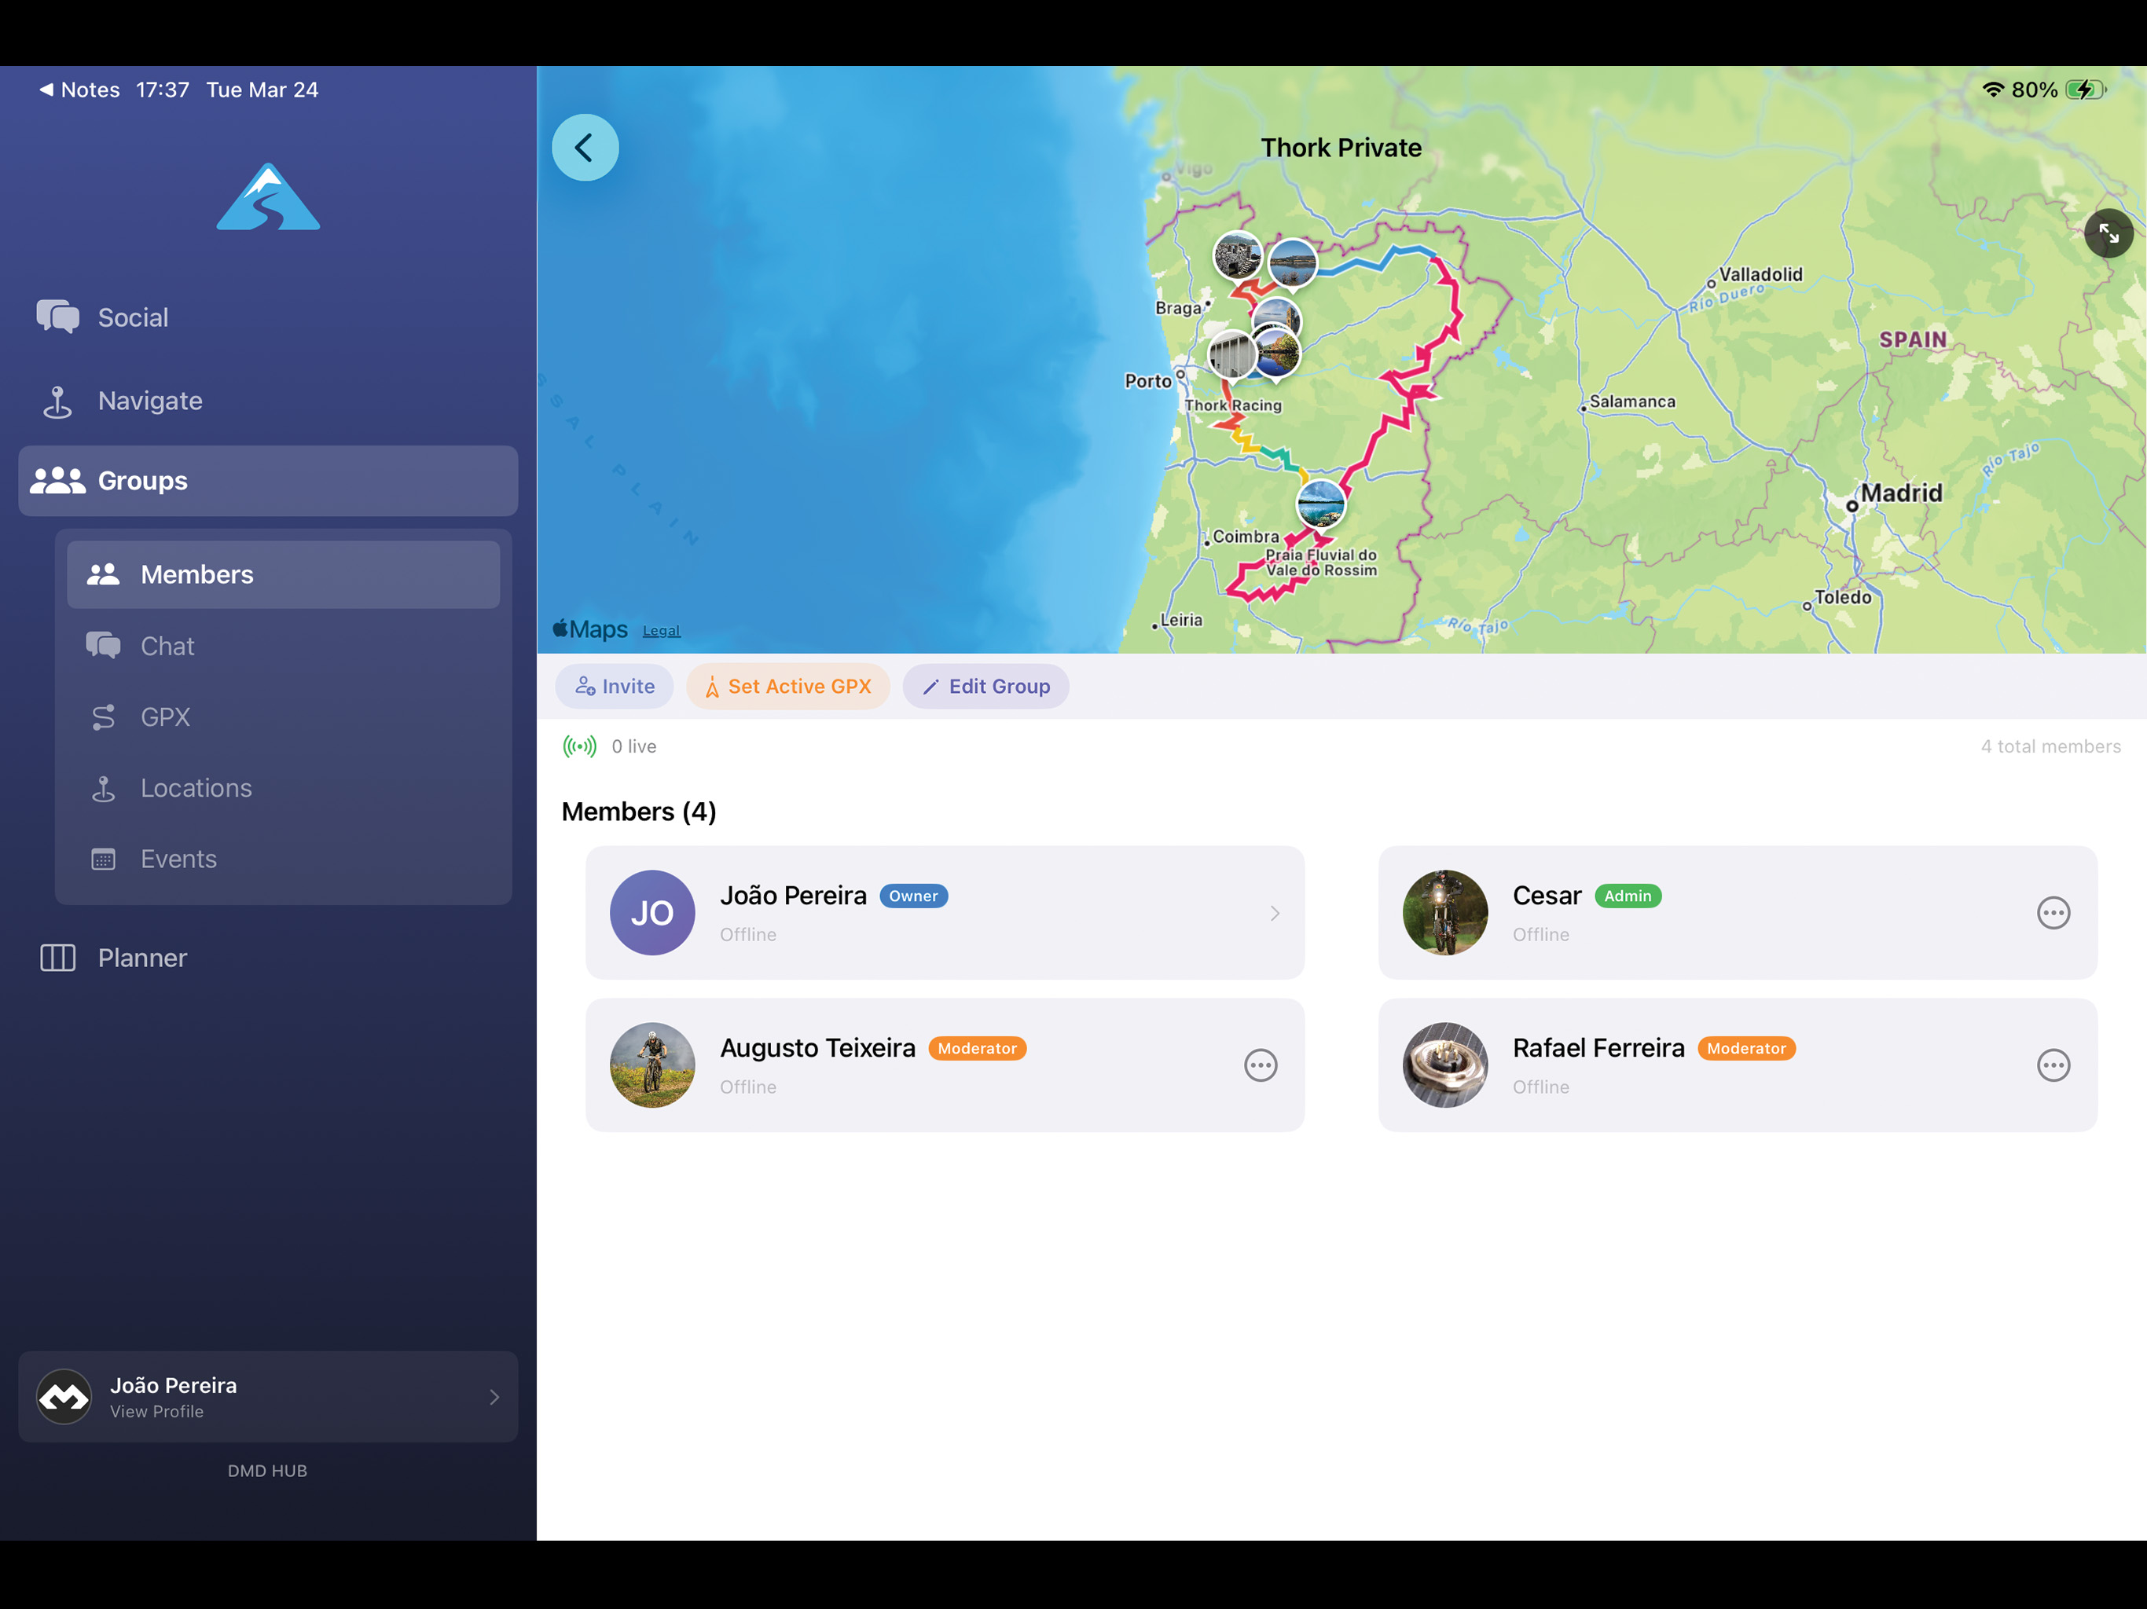
Task: Return to Notes via back arrow
Action: coord(79,90)
